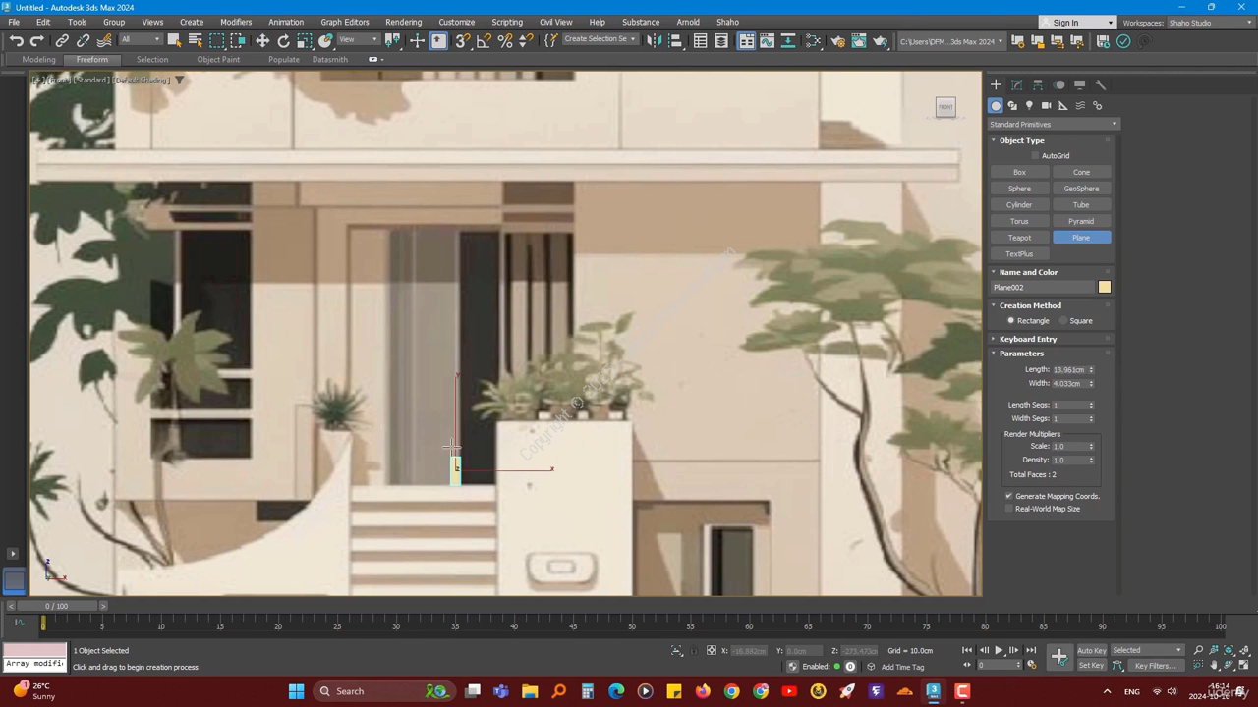Screen dimensions: 1258x707
Task: Enable the AutoGrid checkbox
Action: pos(1035,156)
